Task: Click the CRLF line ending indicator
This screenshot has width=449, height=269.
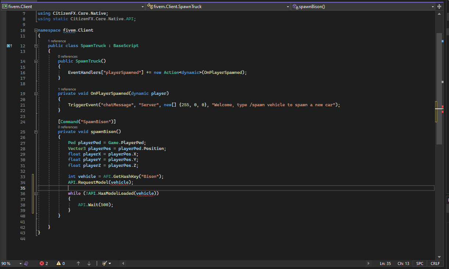Action: 435,263
